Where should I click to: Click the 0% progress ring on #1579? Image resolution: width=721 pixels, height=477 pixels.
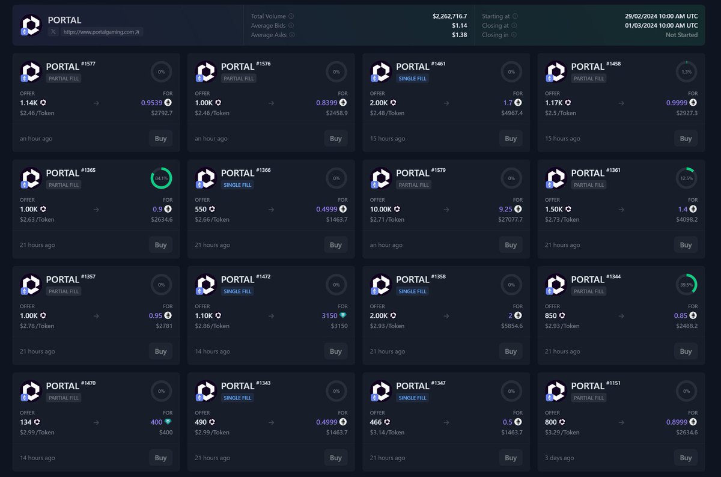coord(511,178)
